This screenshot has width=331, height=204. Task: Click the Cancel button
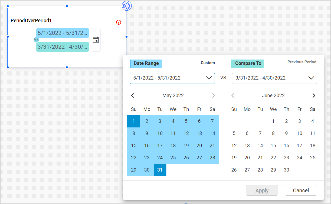click(301, 190)
